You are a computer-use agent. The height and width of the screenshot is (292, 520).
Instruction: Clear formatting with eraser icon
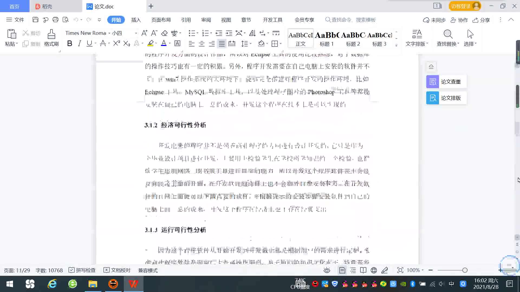tap(164, 33)
